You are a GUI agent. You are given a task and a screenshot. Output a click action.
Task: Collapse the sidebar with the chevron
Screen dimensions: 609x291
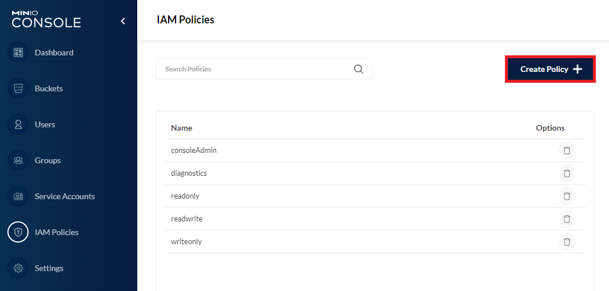click(122, 22)
